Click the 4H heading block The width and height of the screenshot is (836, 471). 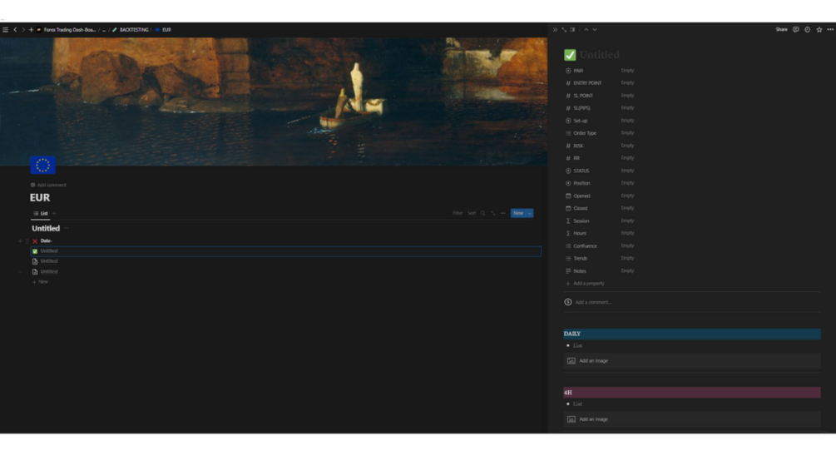[692, 393]
